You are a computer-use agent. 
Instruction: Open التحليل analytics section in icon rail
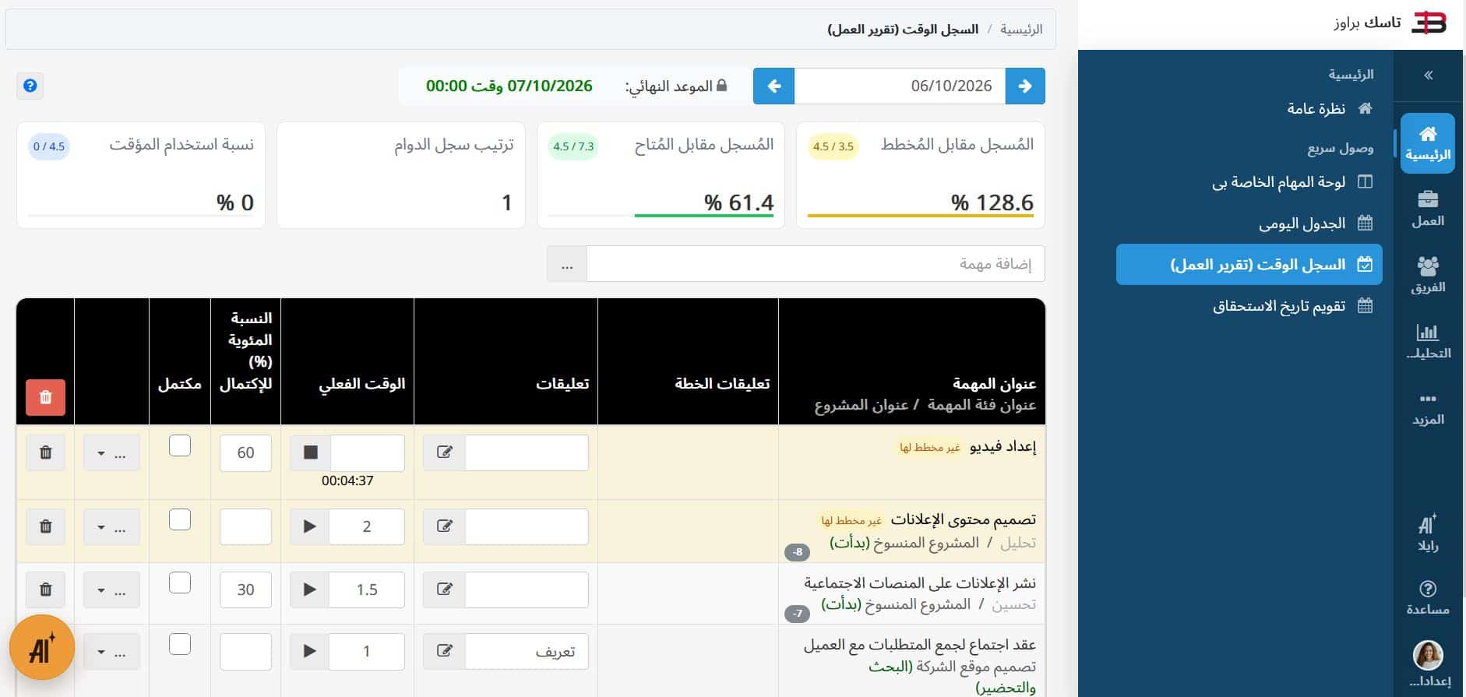[1427, 342]
